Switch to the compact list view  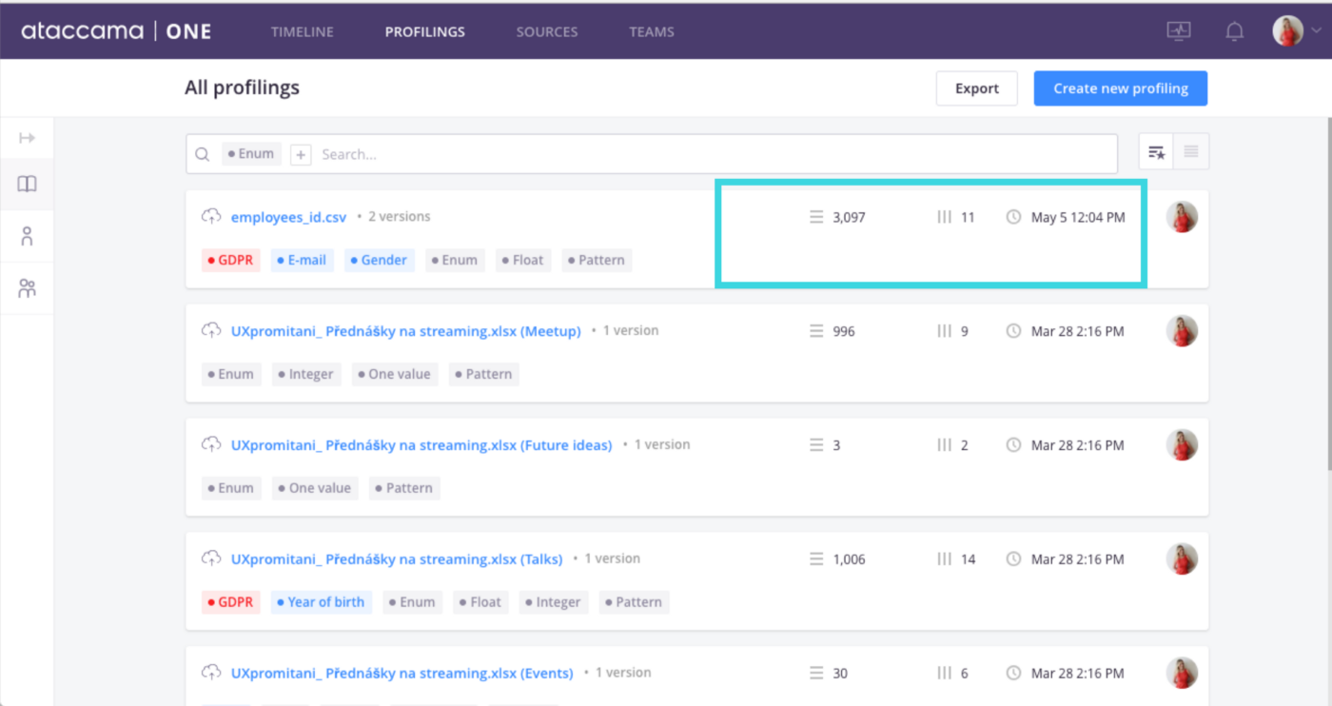pos(1191,151)
